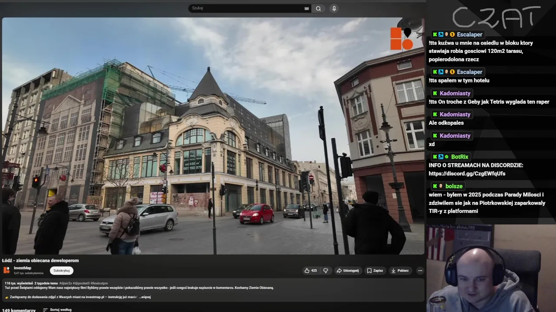The height and width of the screenshot is (312, 556).
Task: Open the Sortuj według comments sorting dropdown
Action: [57, 310]
